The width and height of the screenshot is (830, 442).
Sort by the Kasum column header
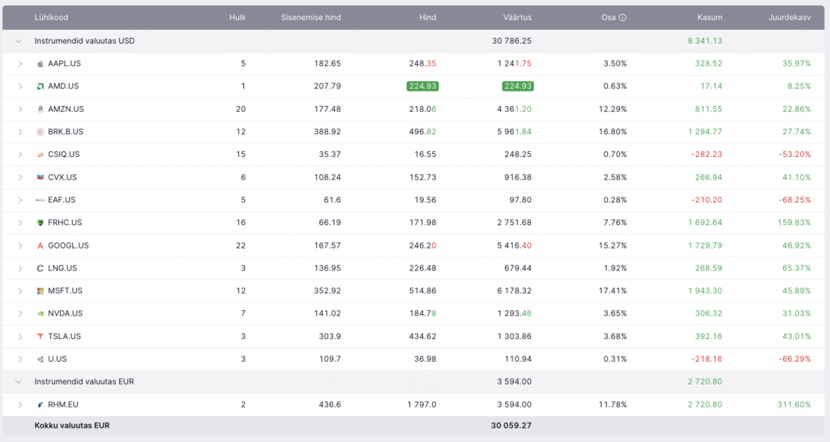(x=709, y=17)
